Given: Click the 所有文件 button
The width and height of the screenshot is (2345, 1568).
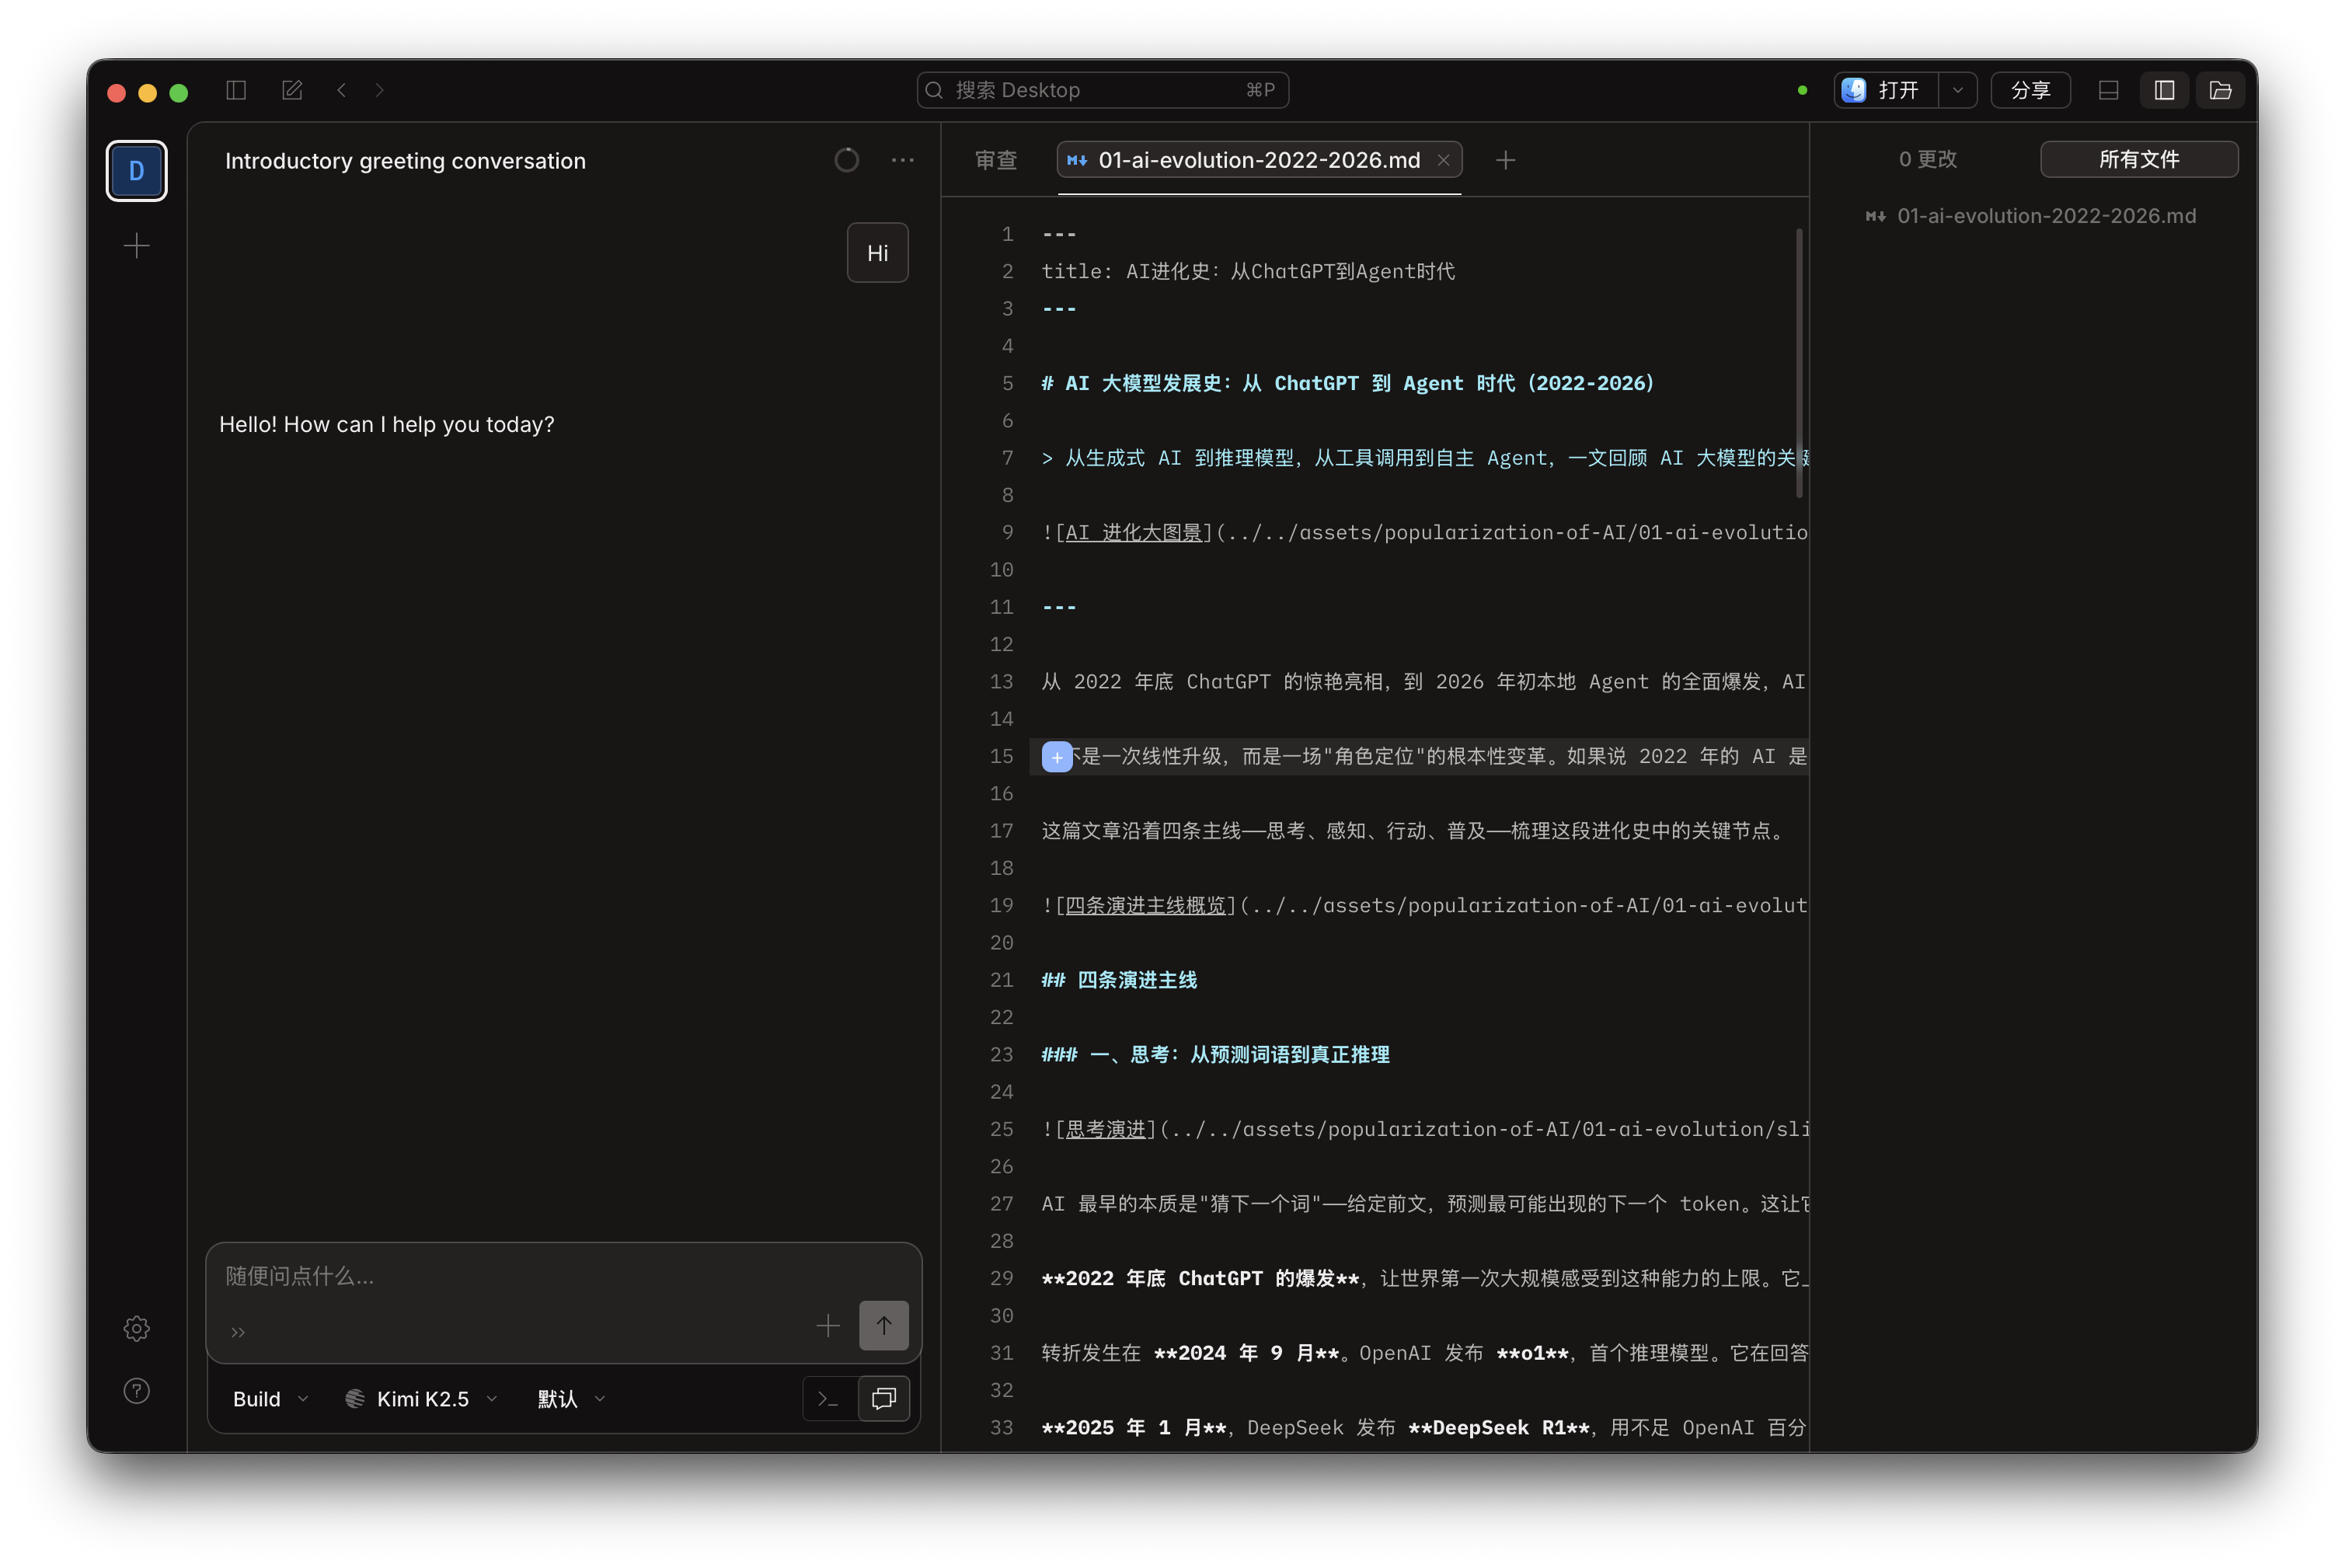Looking at the screenshot, I should click(2139, 159).
